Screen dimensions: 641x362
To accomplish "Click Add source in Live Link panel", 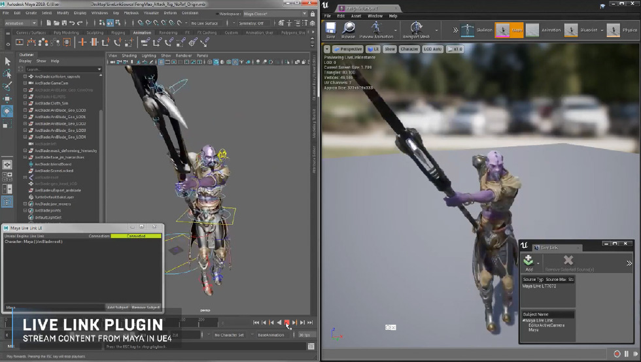I will click(528, 262).
